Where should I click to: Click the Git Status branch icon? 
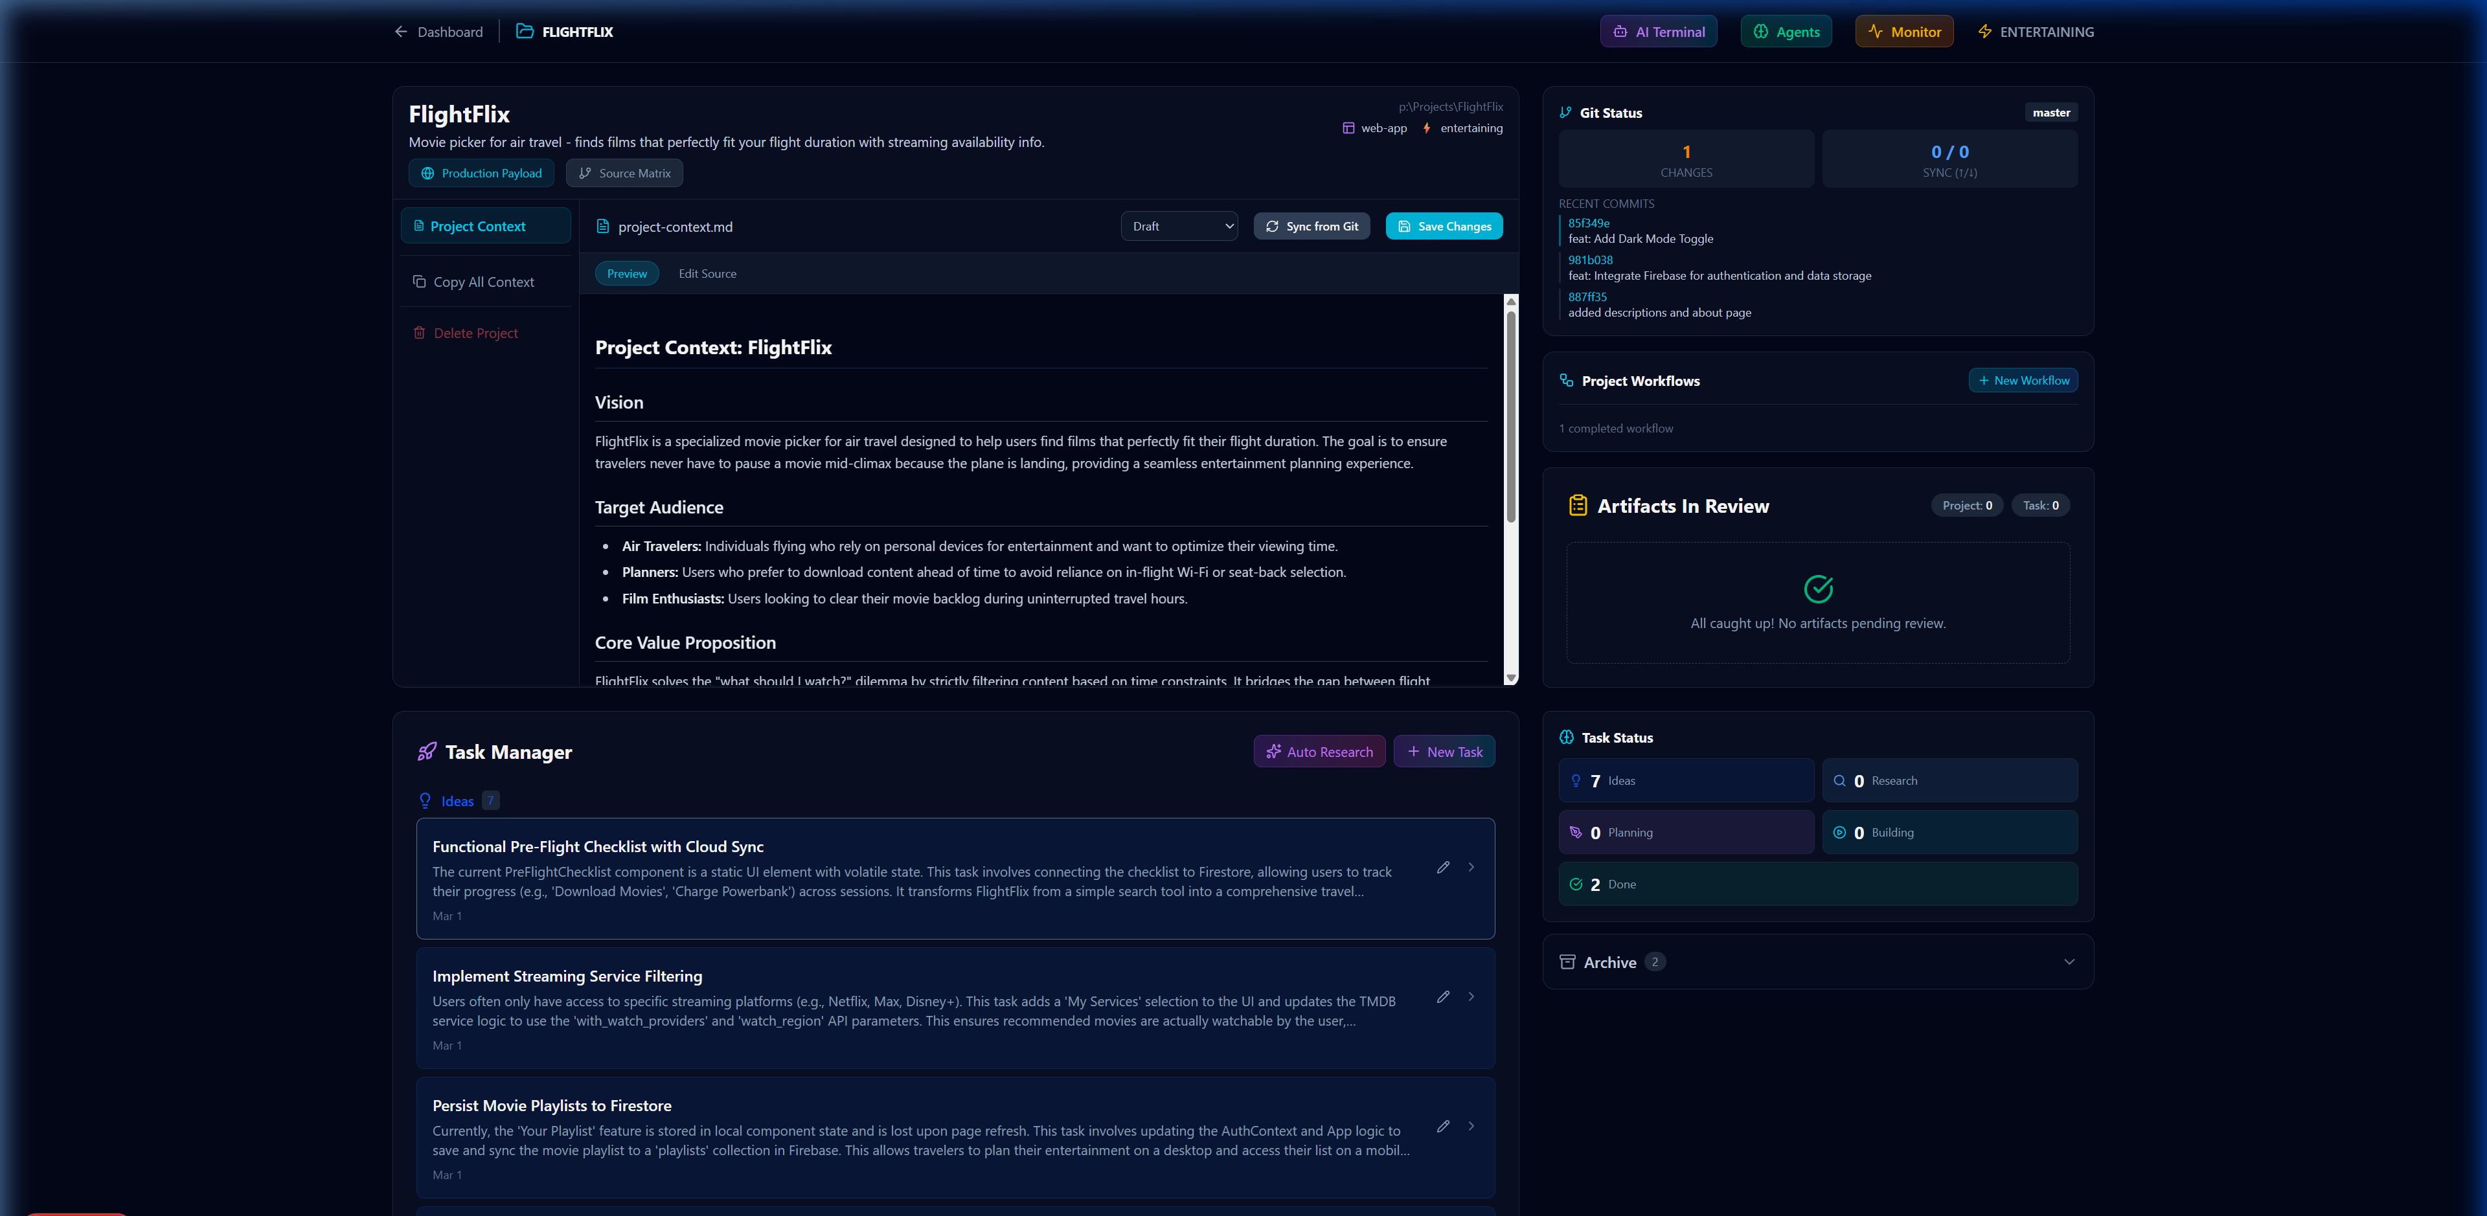[x=1565, y=113]
